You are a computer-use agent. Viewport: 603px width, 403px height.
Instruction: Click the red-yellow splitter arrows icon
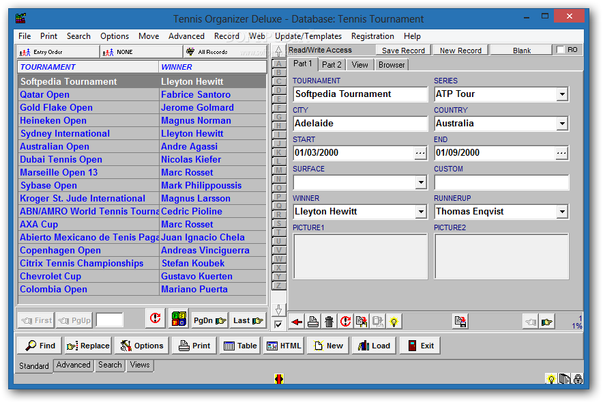[279, 379]
